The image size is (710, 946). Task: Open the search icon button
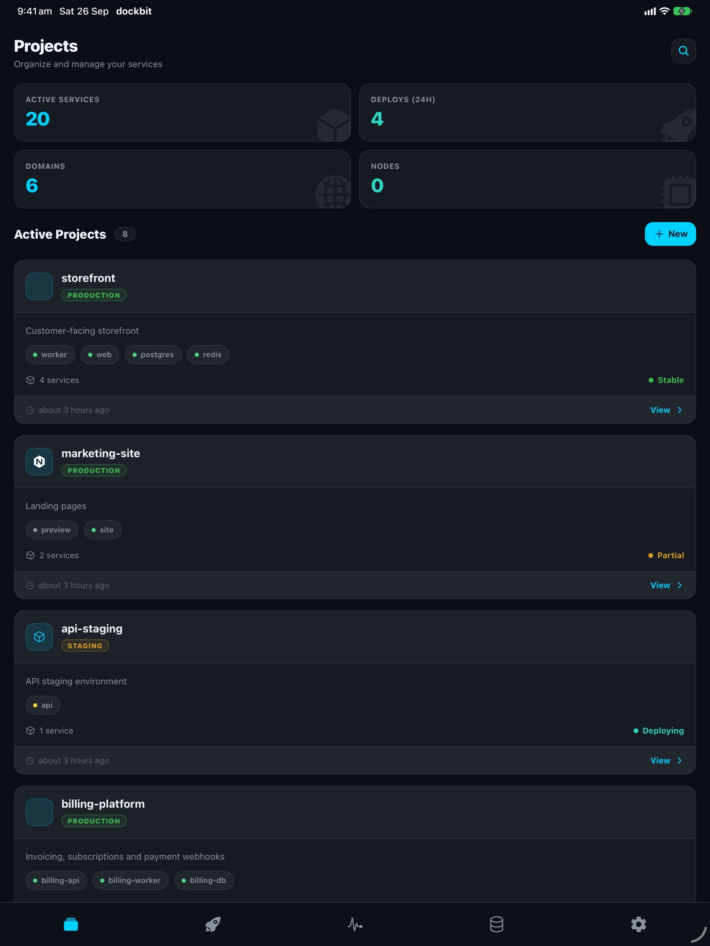(684, 51)
